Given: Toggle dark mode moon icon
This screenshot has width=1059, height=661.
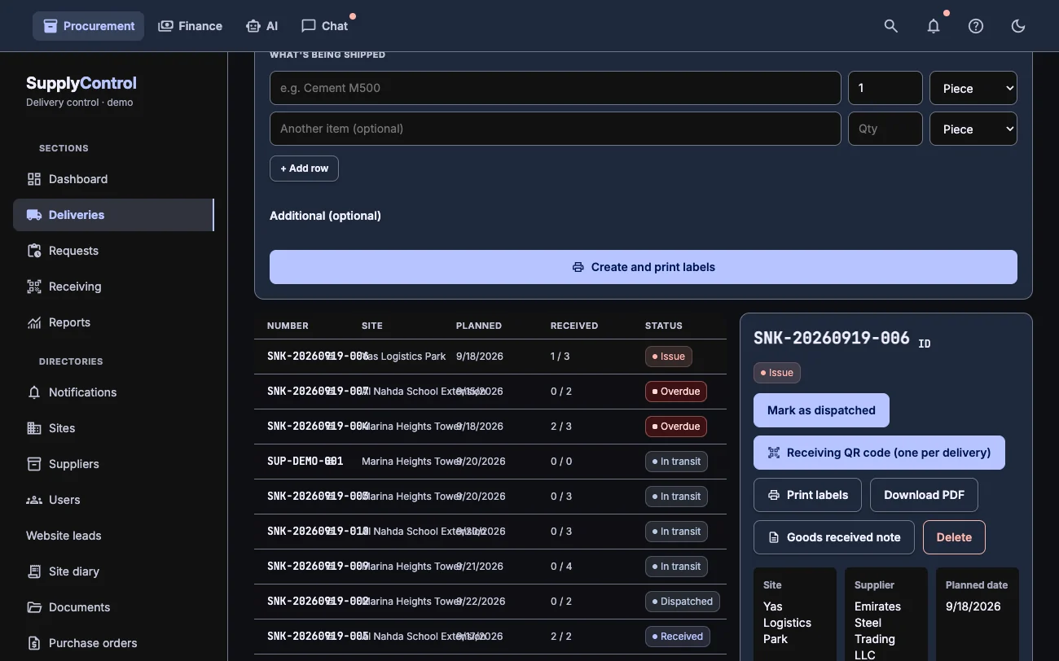Looking at the screenshot, I should [1018, 26].
